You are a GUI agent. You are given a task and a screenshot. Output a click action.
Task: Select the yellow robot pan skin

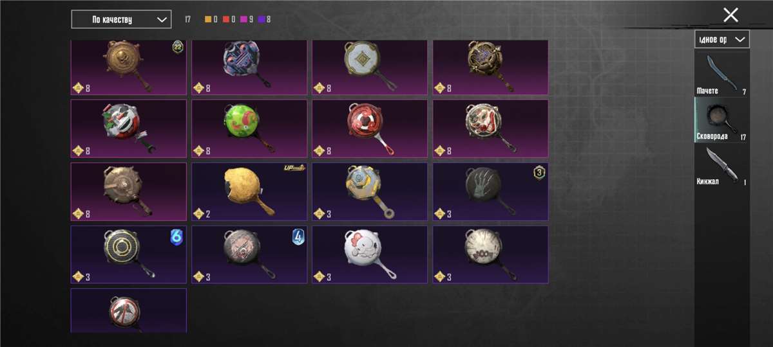(370, 191)
